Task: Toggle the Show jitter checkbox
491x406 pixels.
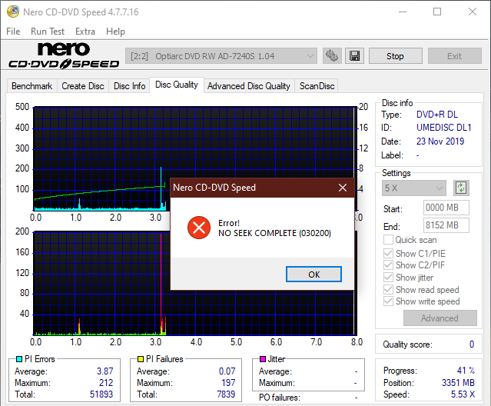Action: tap(388, 278)
